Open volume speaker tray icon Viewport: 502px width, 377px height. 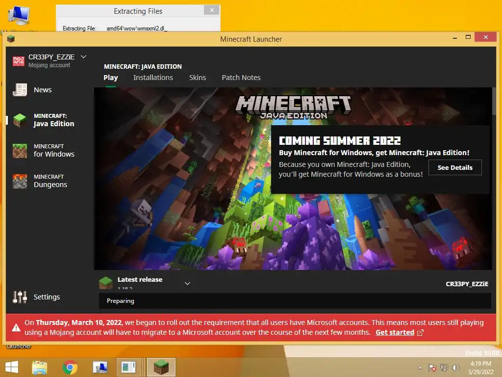(x=455, y=368)
